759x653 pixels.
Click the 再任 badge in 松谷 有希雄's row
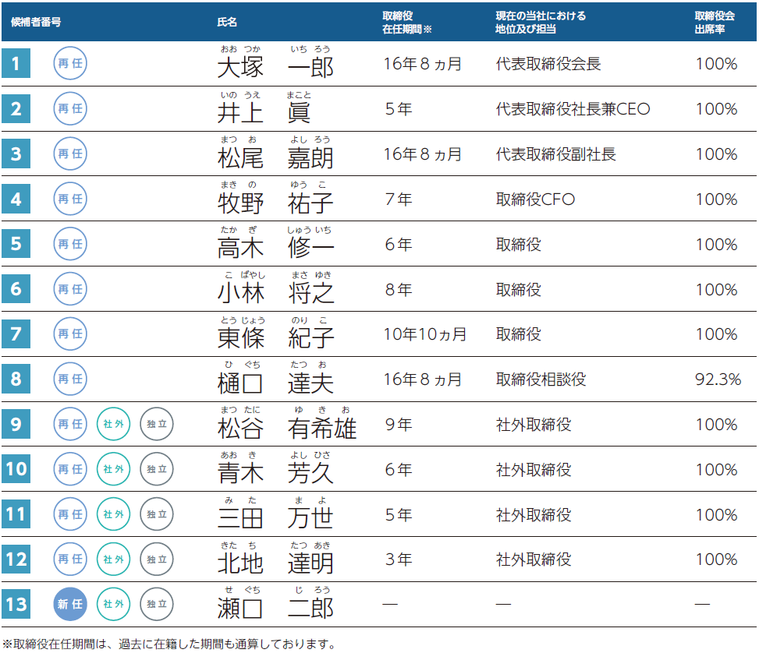pyautogui.click(x=70, y=424)
